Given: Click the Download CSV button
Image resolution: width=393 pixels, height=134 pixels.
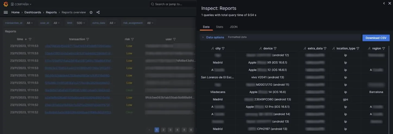Looking at the screenshot, I should pos(376,38).
